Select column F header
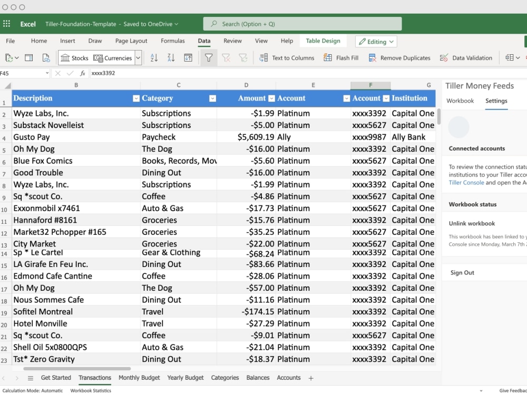The height and width of the screenshot is (395, 527). 370,85
